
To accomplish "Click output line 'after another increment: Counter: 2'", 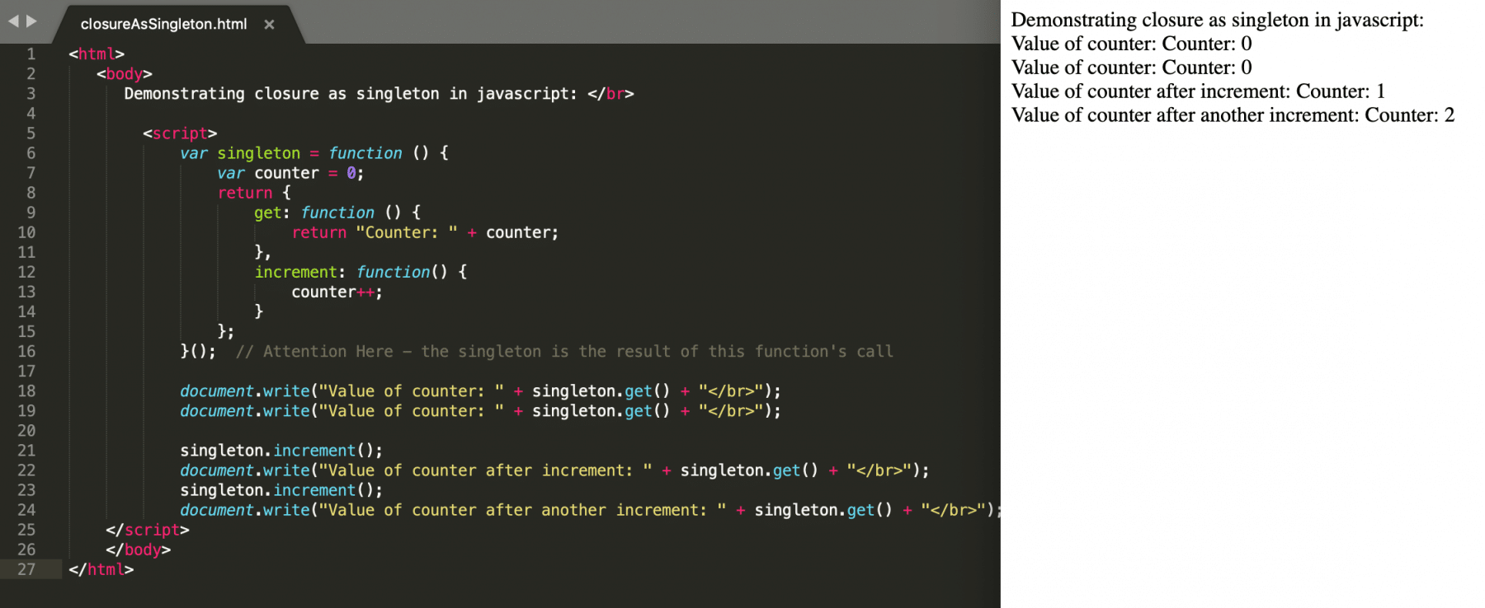I will tap(1233, 115).
